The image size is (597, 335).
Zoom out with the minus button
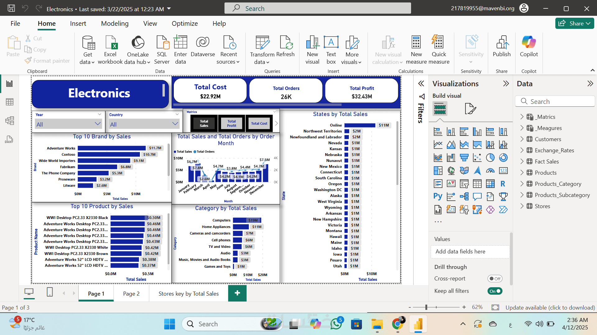(x=410, y=307)
